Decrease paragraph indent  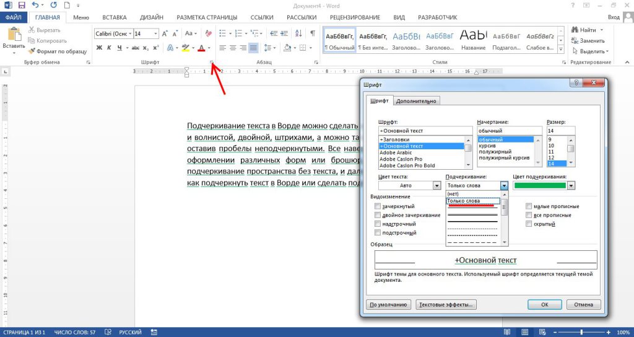click(x=274, y=33)
